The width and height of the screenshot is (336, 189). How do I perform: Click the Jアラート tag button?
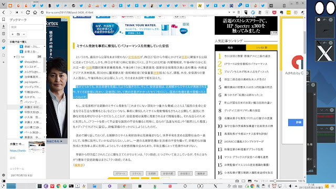point(120,173)
